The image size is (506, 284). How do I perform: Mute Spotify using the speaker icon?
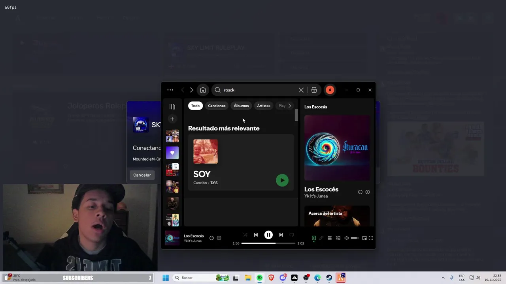click(346, 238)
